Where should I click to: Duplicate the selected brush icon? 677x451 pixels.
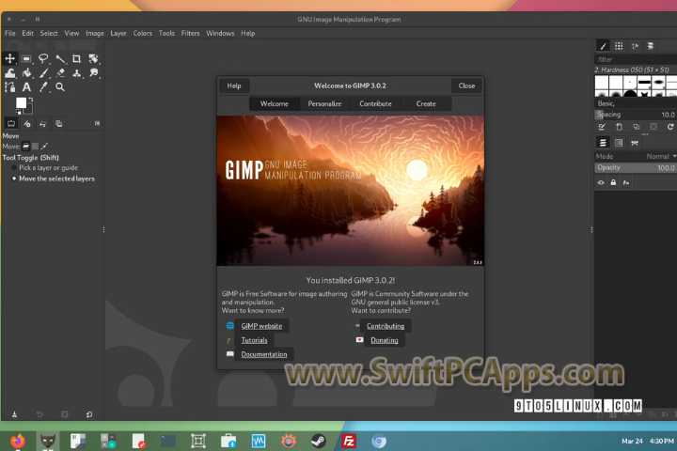[x=636, y=127]
